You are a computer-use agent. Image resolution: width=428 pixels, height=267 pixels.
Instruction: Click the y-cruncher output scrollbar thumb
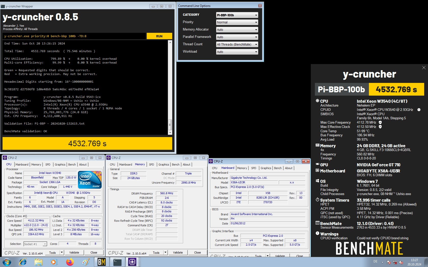click(170, 125)
